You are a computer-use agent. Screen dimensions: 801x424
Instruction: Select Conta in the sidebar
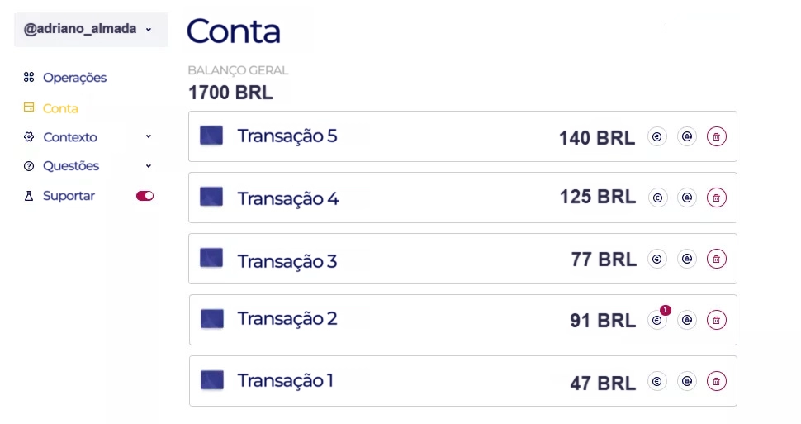click(x=60, y=108)
